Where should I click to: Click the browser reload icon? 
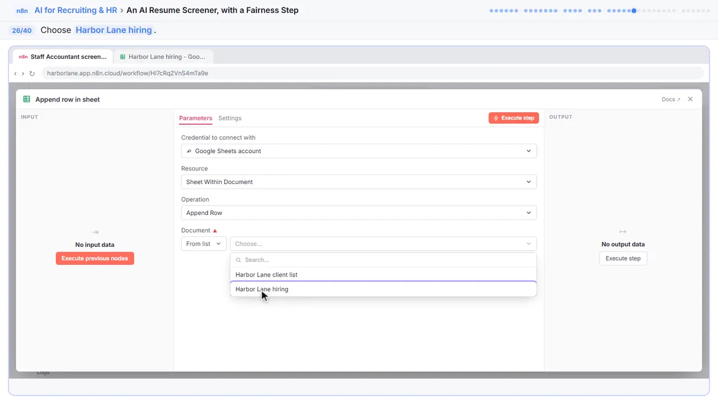(32, 74)
